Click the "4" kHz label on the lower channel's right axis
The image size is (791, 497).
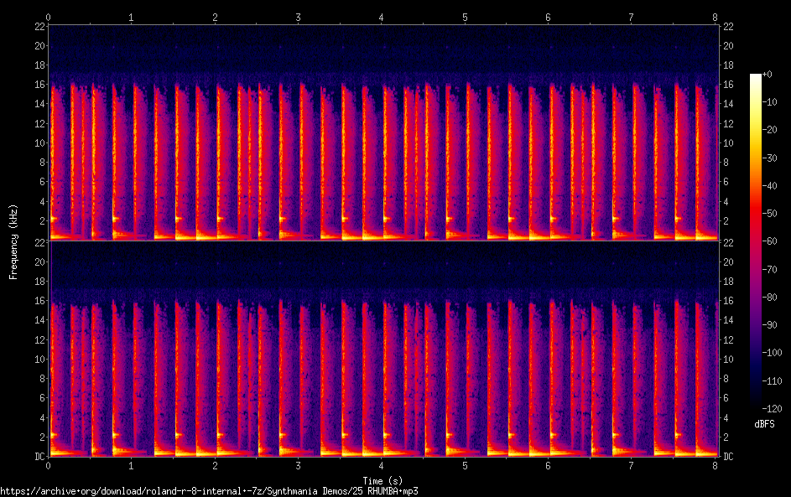click(x=726, y=417)
